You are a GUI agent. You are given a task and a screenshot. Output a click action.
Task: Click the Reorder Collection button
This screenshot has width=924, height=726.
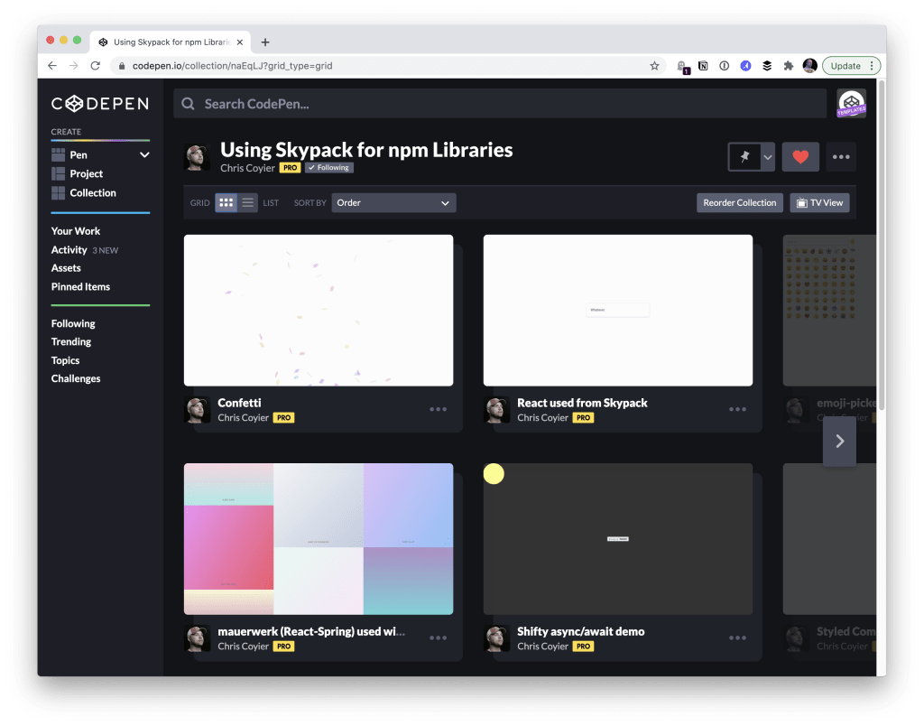(x=739, y=203)
